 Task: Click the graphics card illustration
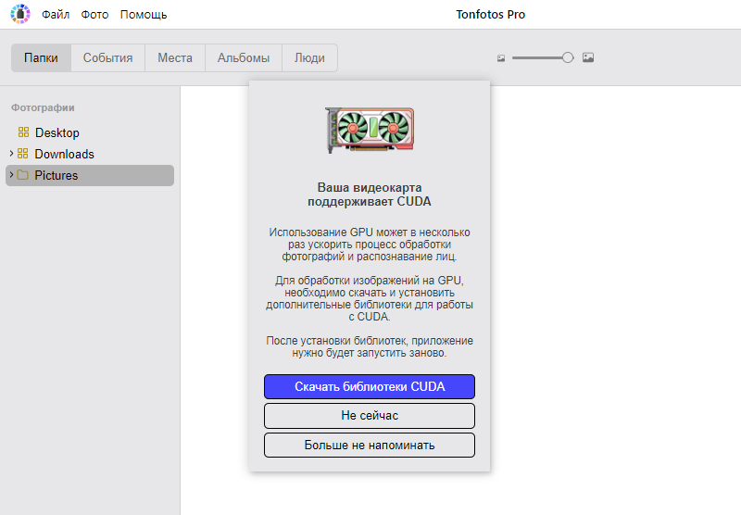pos(370,131)
